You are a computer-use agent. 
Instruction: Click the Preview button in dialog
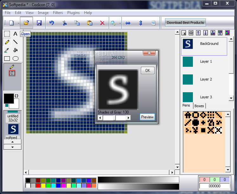pos(147,117)
